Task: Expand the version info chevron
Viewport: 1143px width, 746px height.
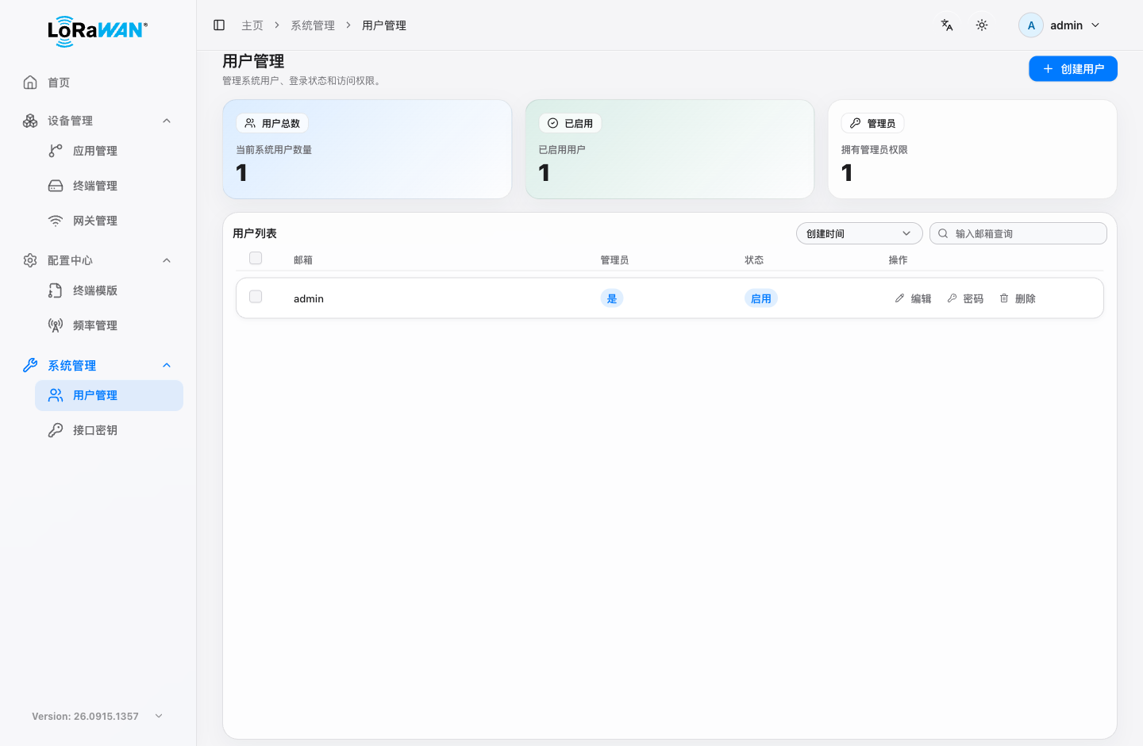Action: click(x=159, y=716)
